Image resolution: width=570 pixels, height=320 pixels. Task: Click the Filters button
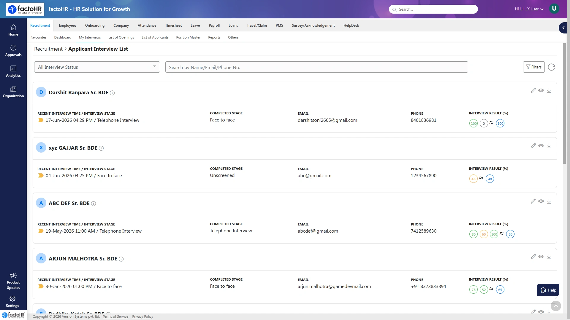534,67
